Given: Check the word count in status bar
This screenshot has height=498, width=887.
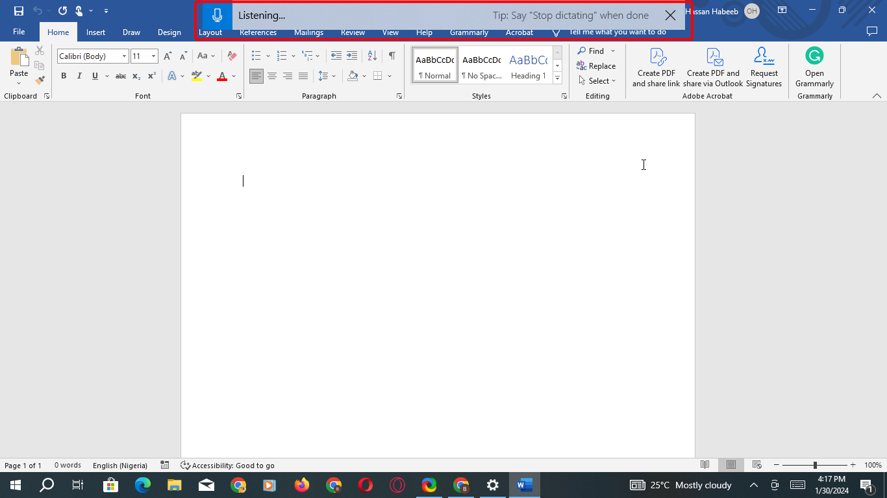Looking at the screenshot, I should pyautogui.click(x=68, y=465).
